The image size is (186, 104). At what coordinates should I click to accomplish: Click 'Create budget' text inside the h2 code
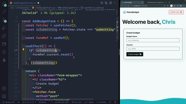coord(47,83)
